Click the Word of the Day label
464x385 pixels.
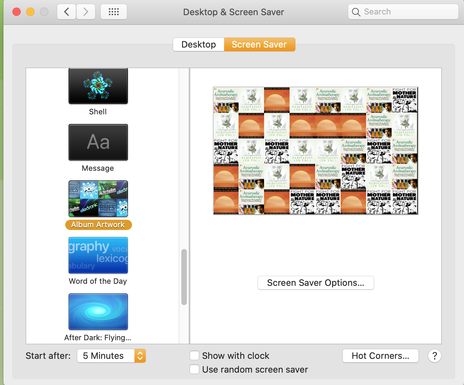tap(98, 281)
